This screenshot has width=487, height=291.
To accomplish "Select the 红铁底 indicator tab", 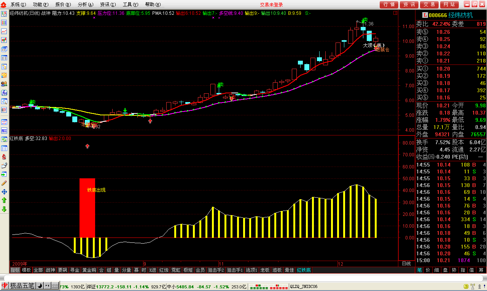I will point(304,270).
